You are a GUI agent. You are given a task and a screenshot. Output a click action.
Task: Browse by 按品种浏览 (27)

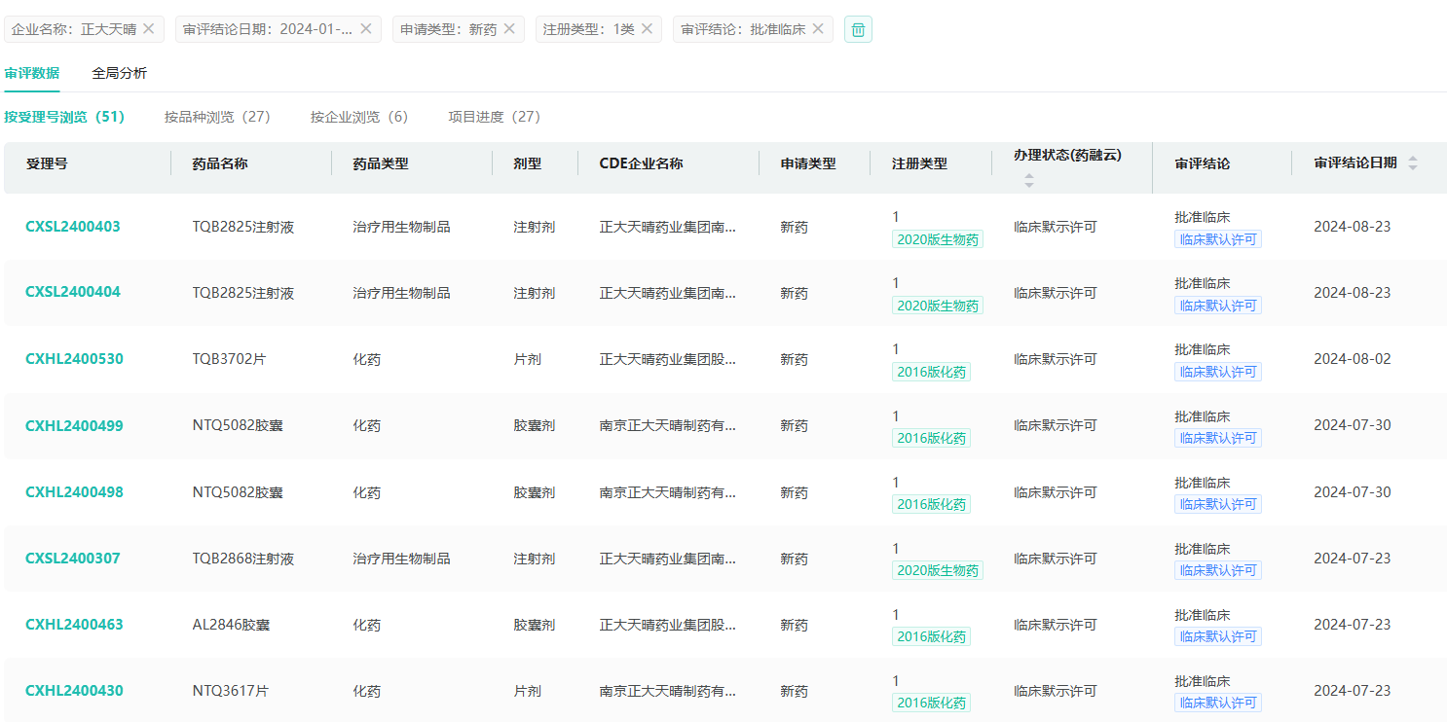(x=217, y=117)
